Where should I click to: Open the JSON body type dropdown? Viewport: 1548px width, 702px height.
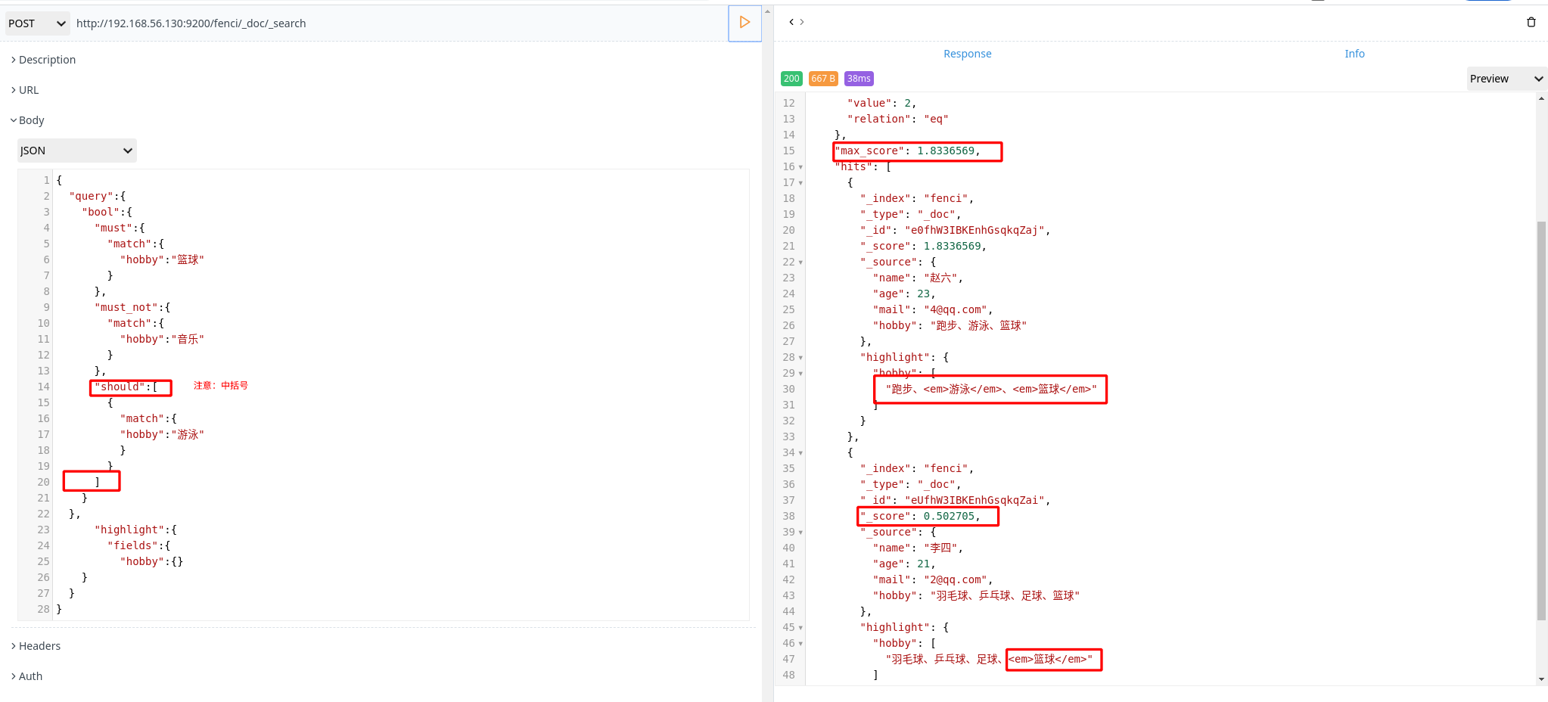tap(76, 151)
